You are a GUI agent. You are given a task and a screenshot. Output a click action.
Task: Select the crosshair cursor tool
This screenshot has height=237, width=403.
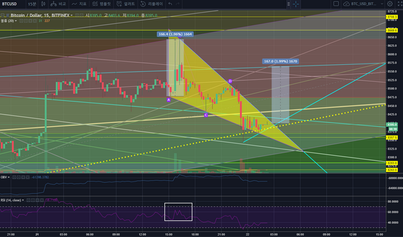coord(296,4)
